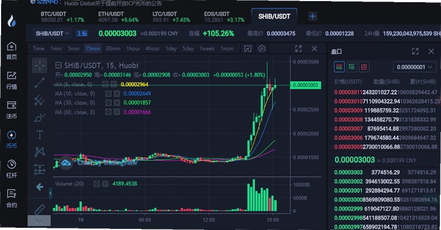Select the text annotation tool
Viewport: 441px width, 230px height.
point(40,135)
